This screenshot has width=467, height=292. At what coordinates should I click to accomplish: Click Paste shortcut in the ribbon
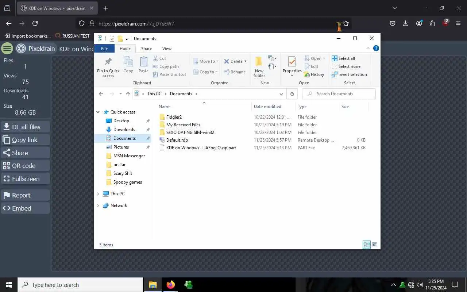[x=169, y=74]
